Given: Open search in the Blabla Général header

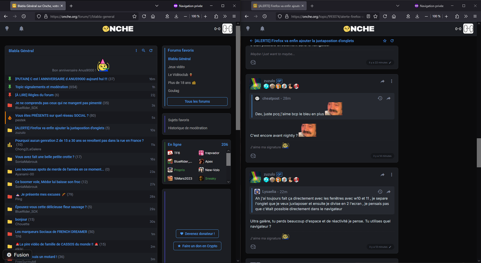Looking at the screenshot, I should point(143,51).
